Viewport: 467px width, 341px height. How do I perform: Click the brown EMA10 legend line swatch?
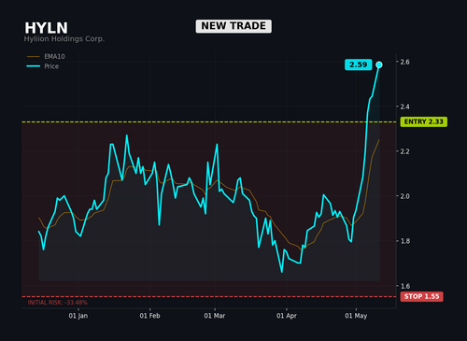pos(34,56)
